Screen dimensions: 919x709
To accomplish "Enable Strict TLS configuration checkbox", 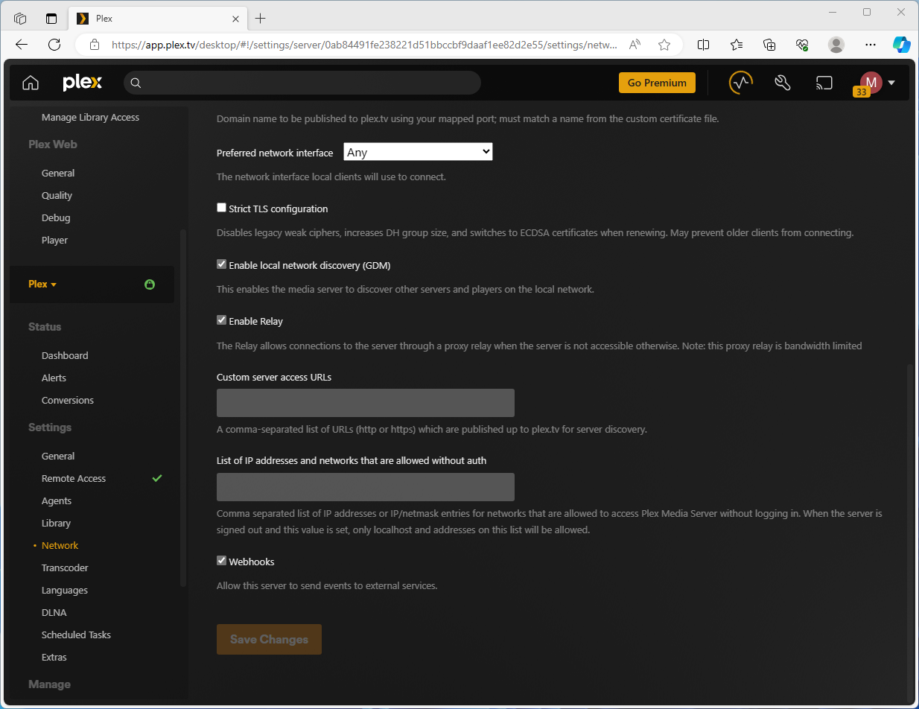I will [221, 209].
